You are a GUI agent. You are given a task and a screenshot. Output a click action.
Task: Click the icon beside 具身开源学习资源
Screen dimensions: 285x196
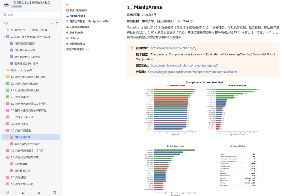(11, 50)
